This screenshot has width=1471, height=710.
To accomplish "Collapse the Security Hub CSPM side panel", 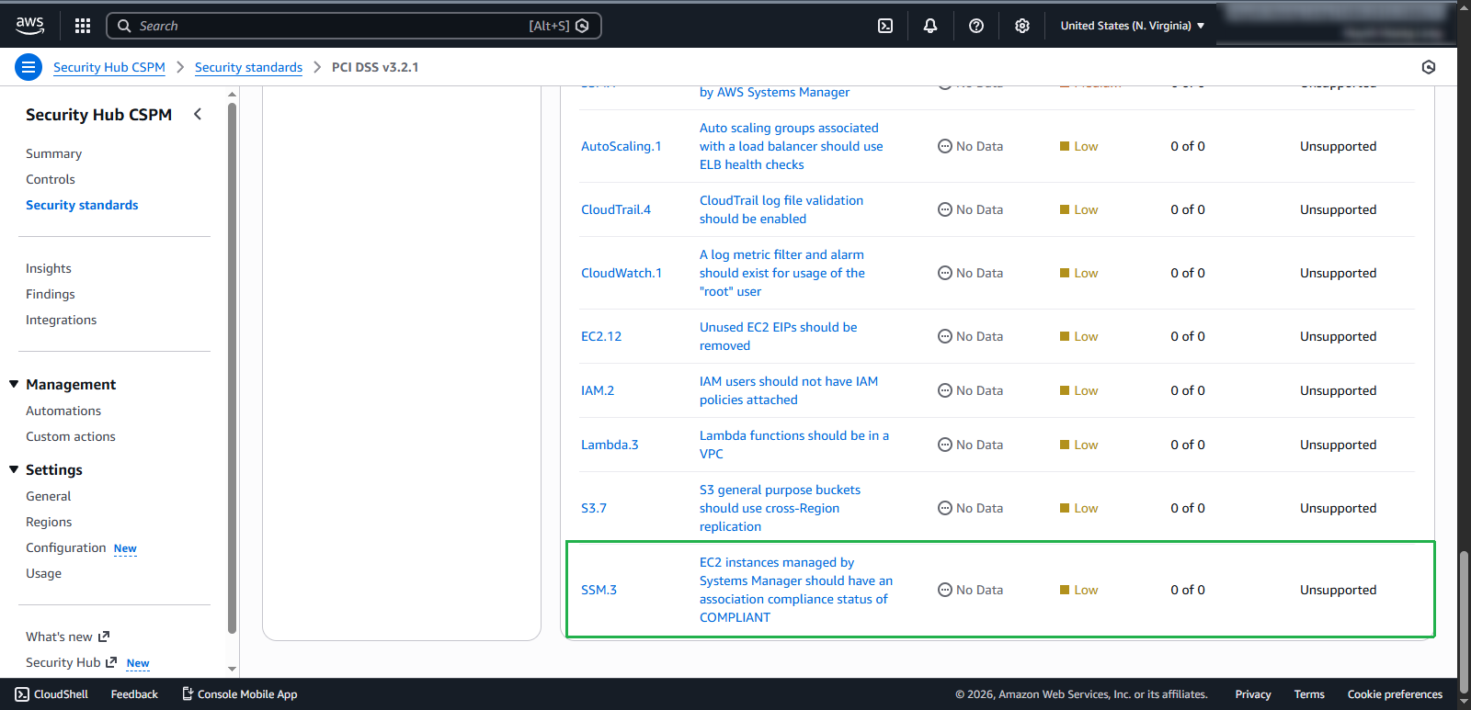I will (198, 114).
